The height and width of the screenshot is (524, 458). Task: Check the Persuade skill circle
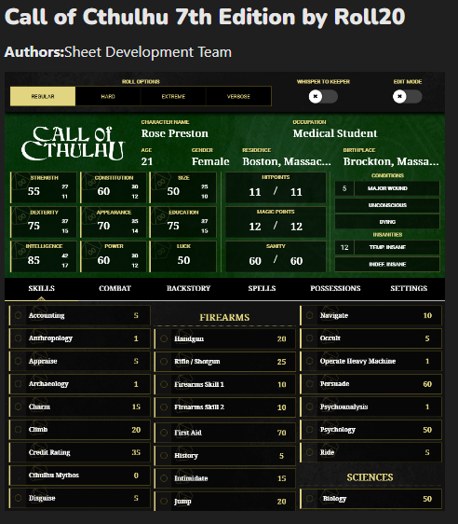[x=310, y=384]
